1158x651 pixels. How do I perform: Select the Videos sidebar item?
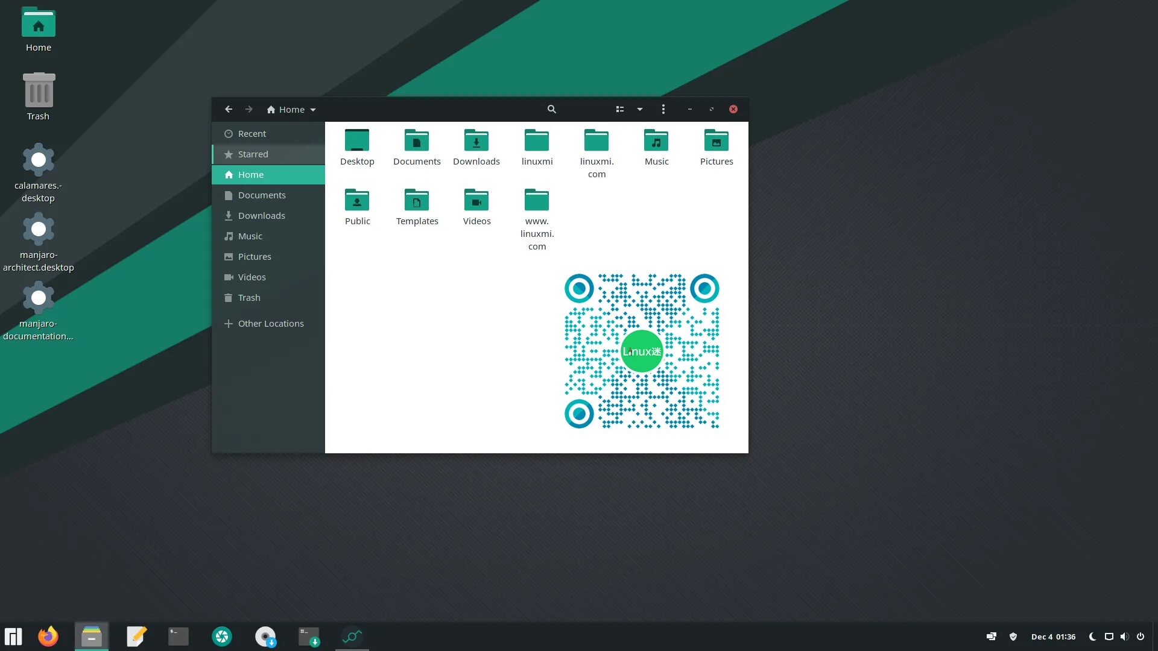(252, 277)
